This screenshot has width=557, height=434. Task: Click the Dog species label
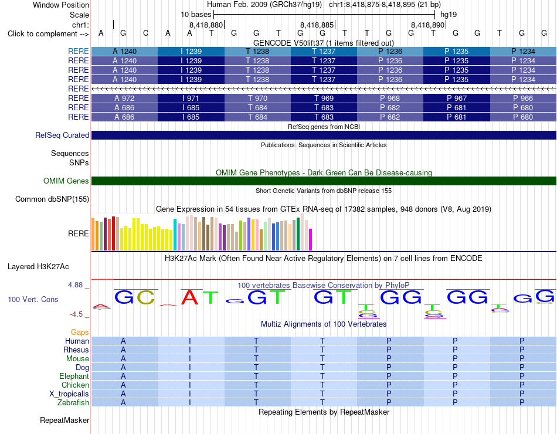82,368
